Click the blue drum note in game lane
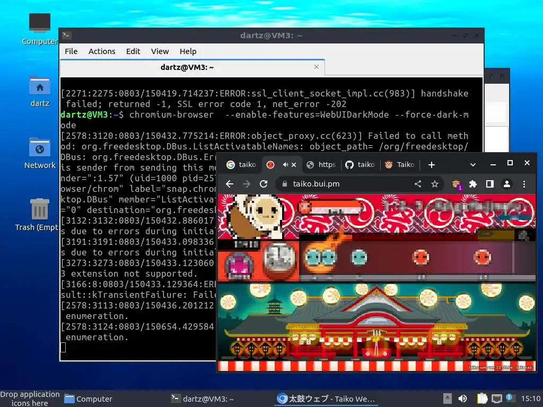Viewport: 543px width, 407px height. [x=359, y=258]
